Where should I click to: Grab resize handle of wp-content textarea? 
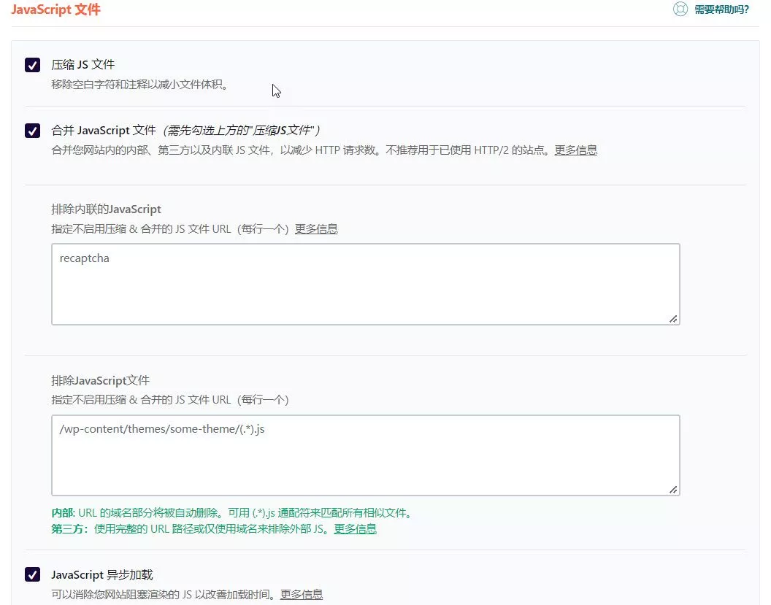[673, 490]
